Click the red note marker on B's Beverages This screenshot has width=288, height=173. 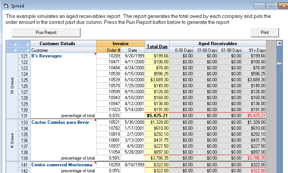pos(96,54)
